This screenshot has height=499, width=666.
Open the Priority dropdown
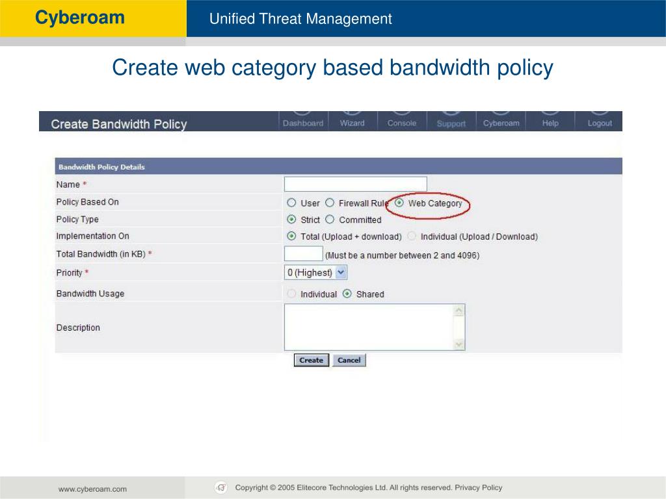pos(315,272)
